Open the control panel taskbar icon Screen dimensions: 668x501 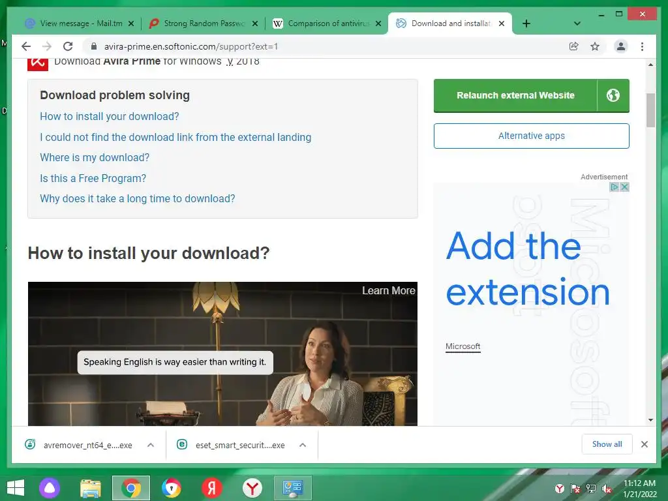(x=293, y=488)
